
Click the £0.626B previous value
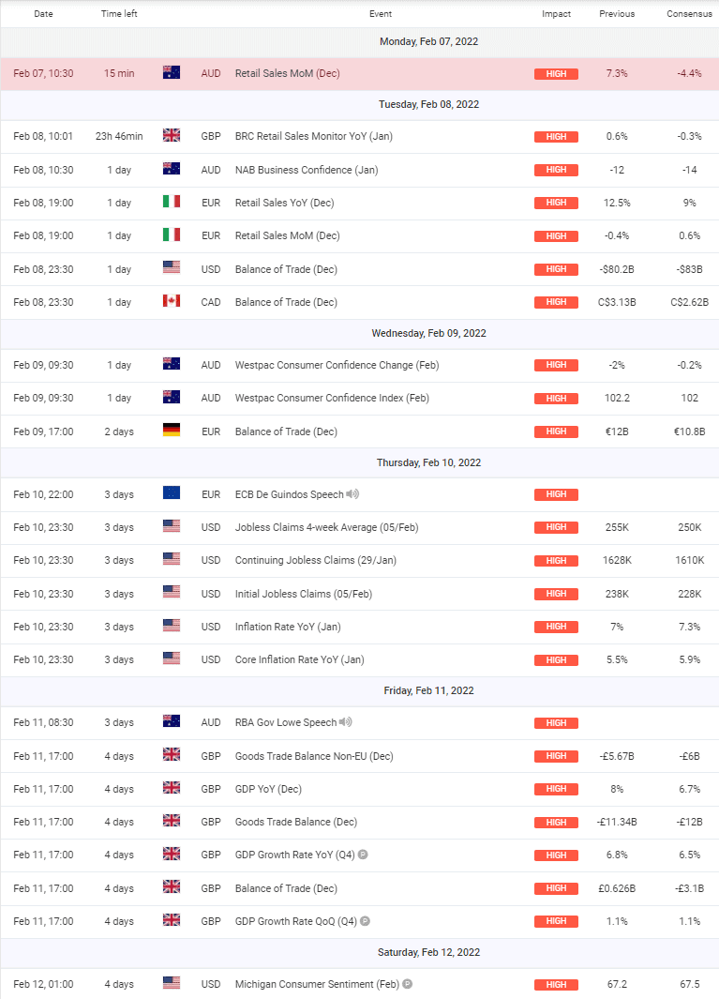[617, 888]
